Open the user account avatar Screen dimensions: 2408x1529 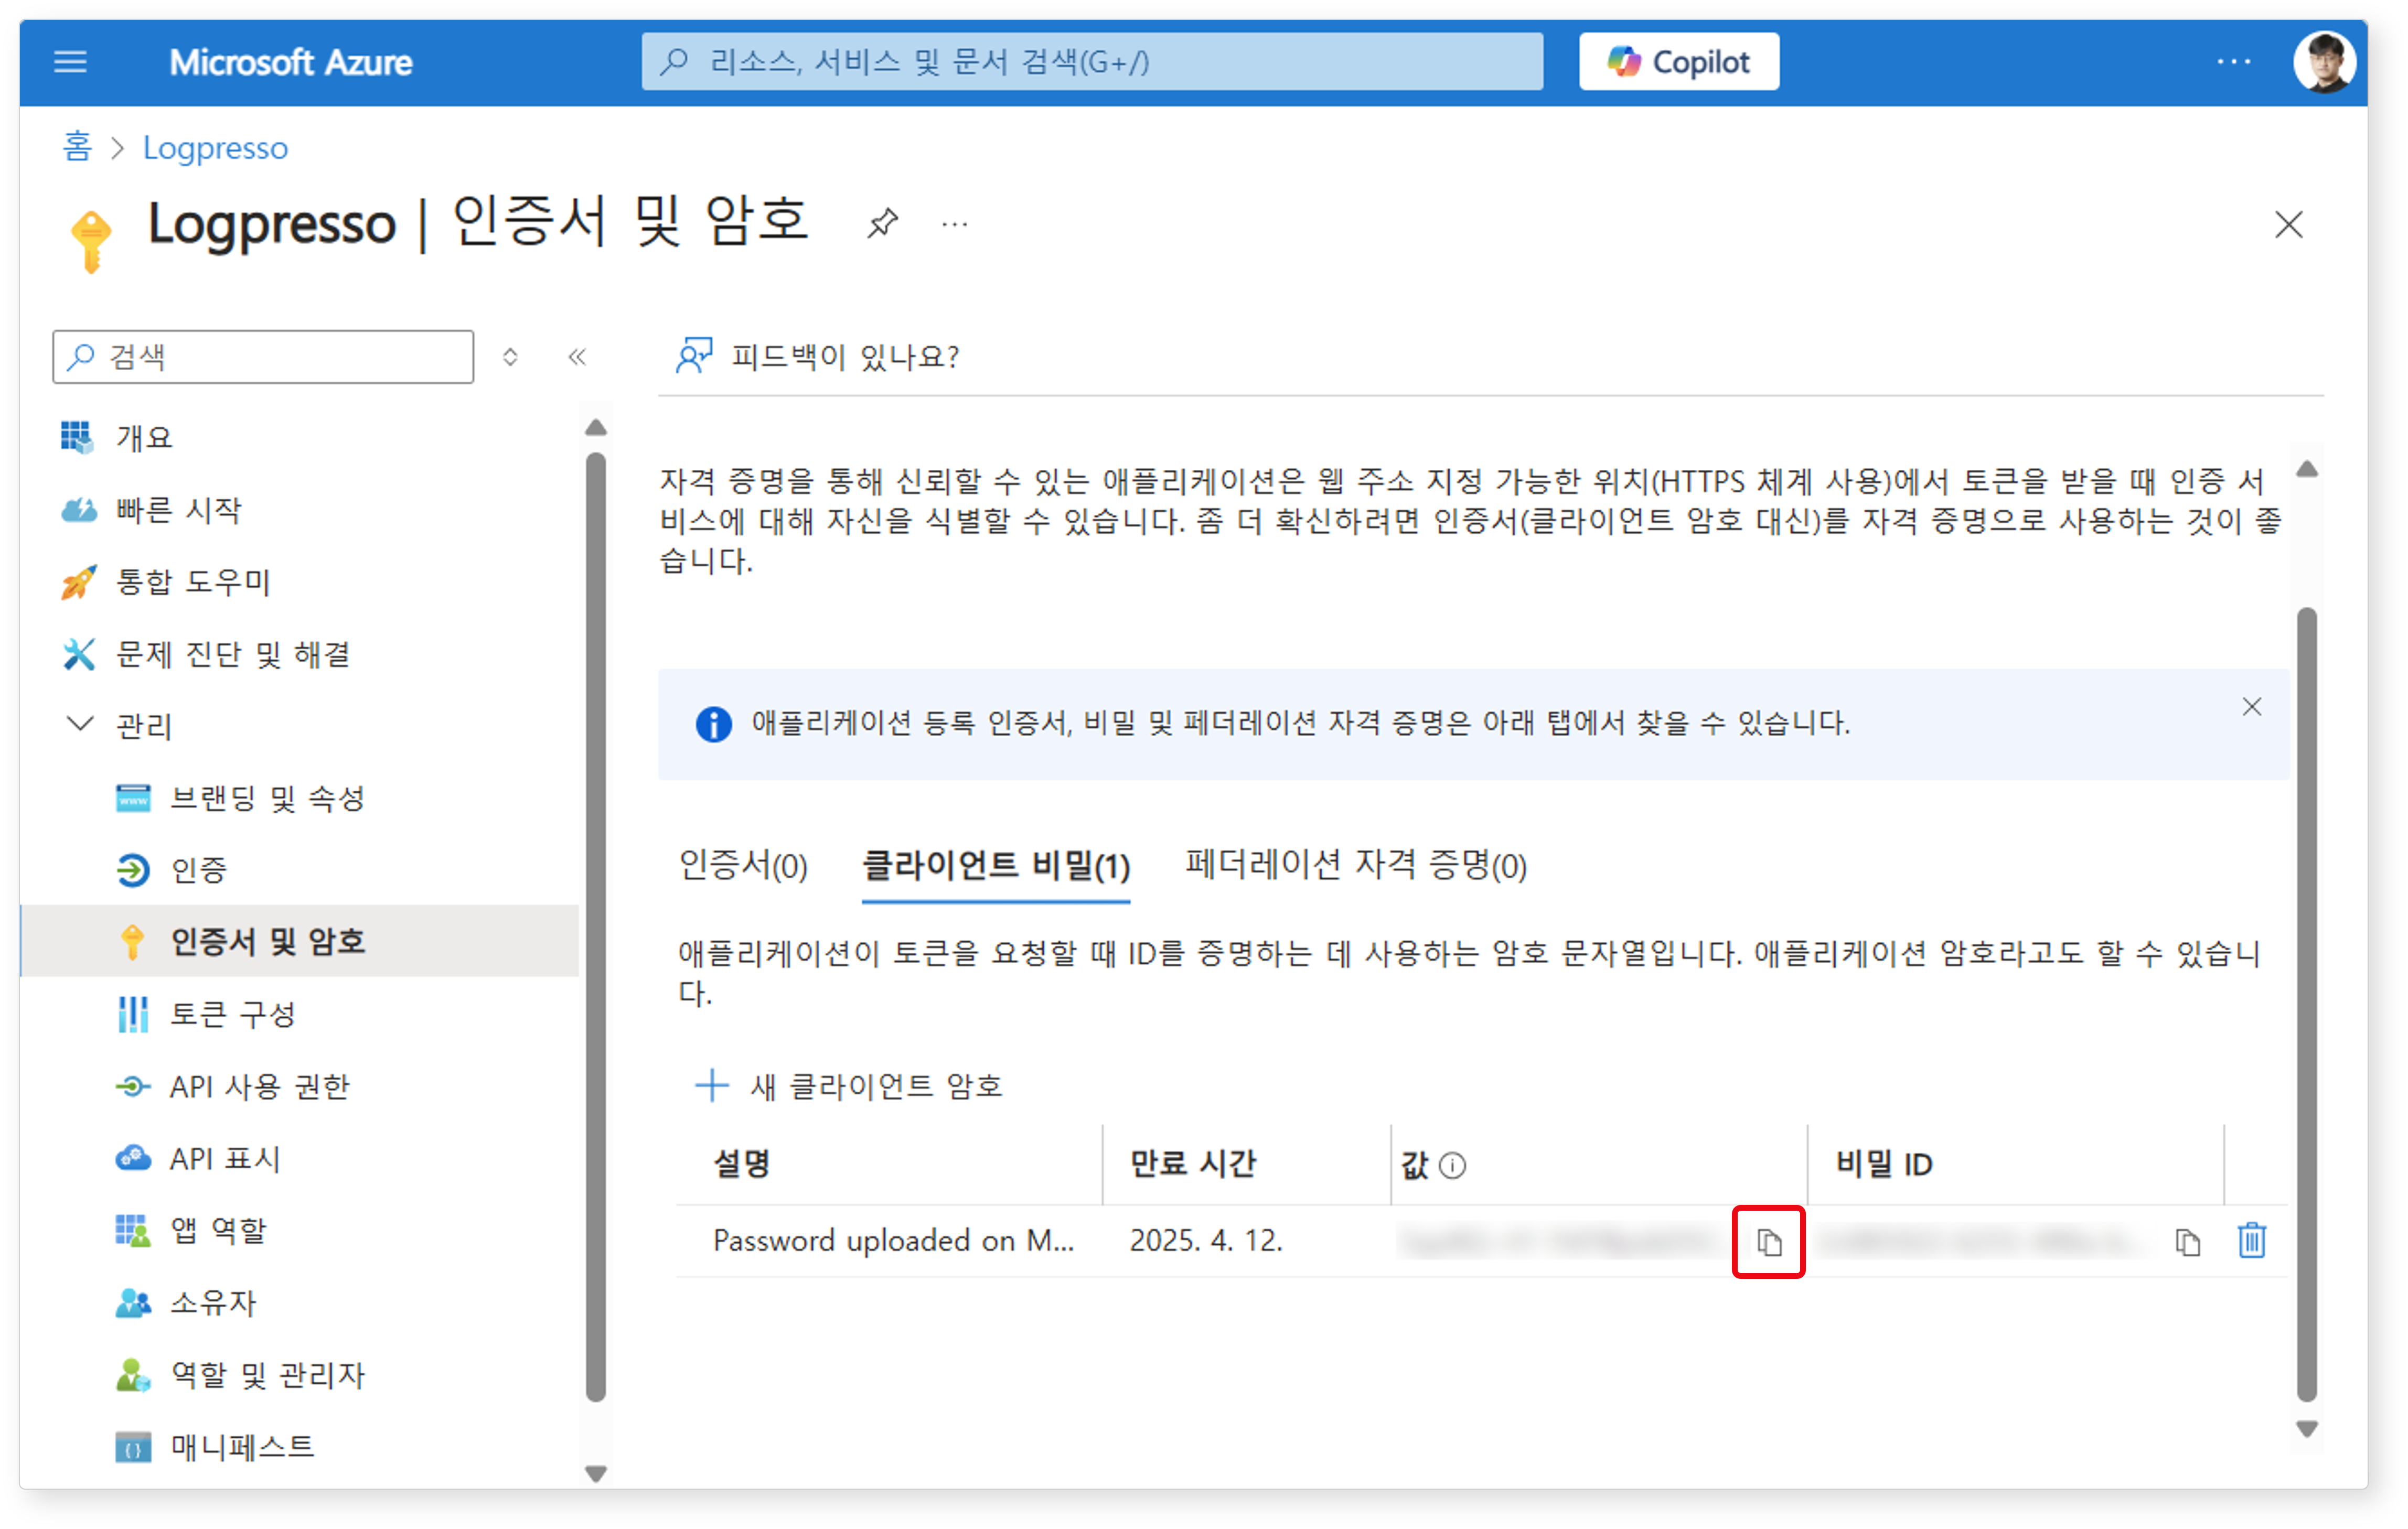click(2324, 62)
